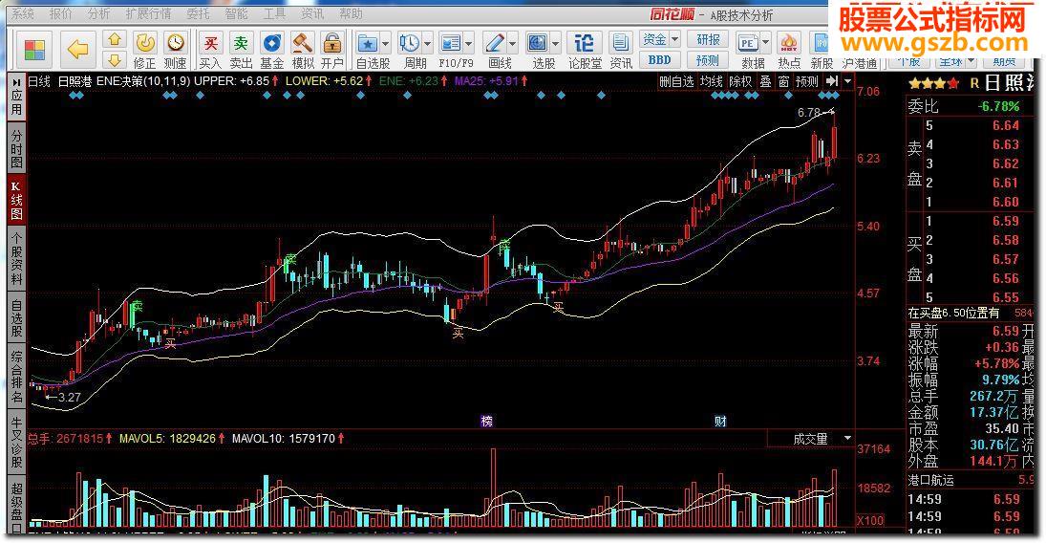Click the 开户 open account icon

pos(332,51)
